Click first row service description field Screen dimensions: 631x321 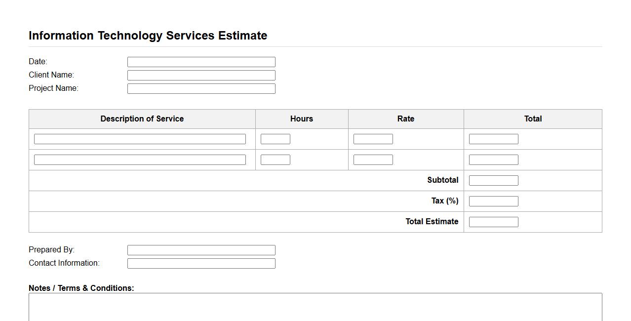point(140,139)
